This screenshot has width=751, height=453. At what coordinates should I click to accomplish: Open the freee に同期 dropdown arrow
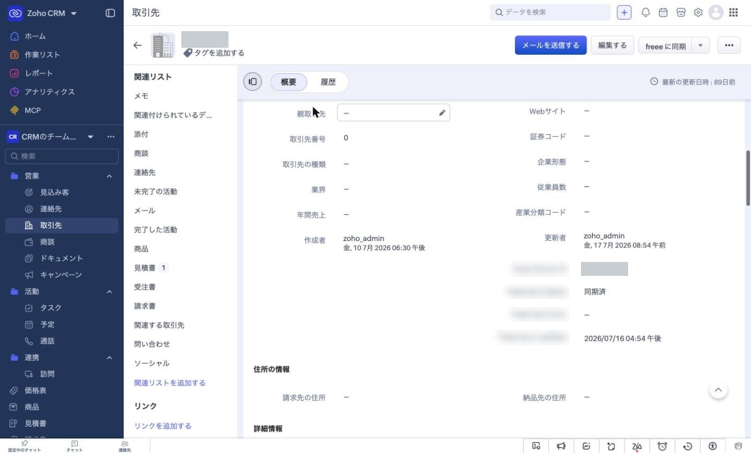(700, 46)
